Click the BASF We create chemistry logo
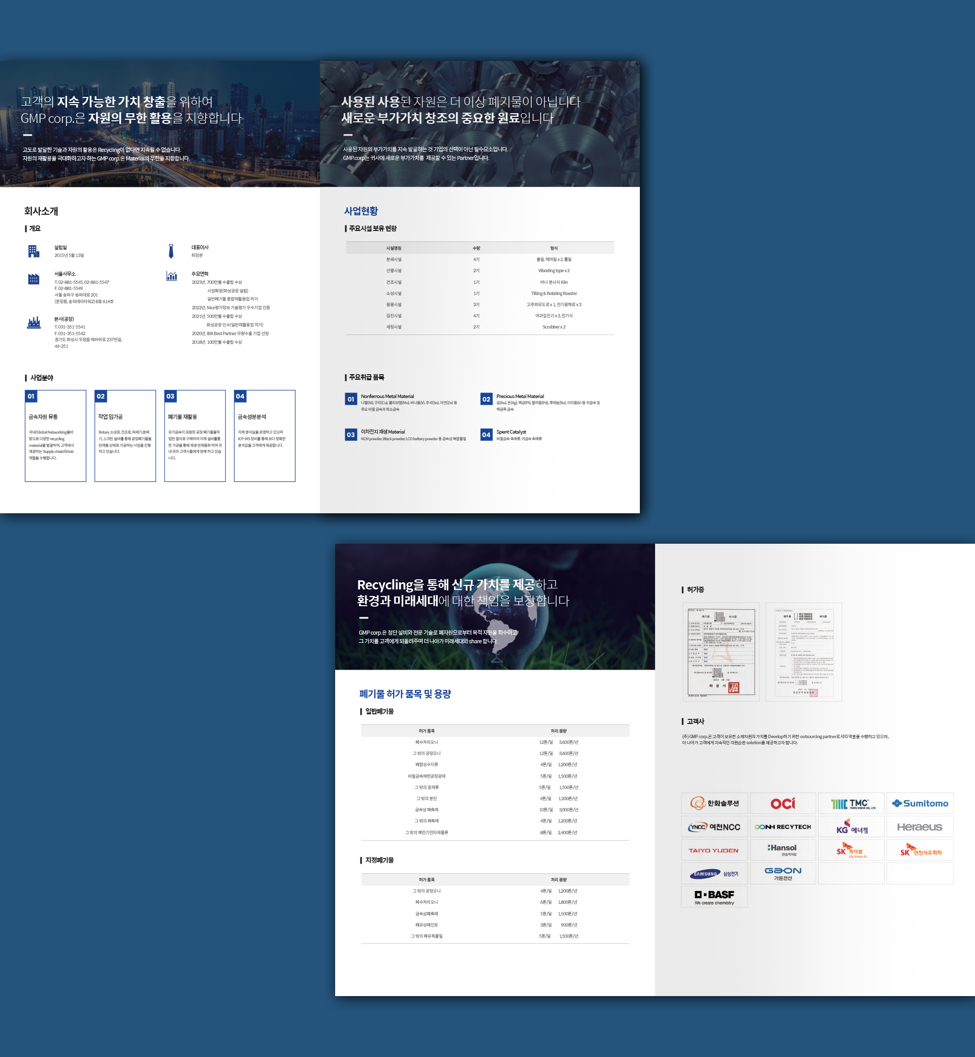 pyautogui.click(x=714, y=896)
